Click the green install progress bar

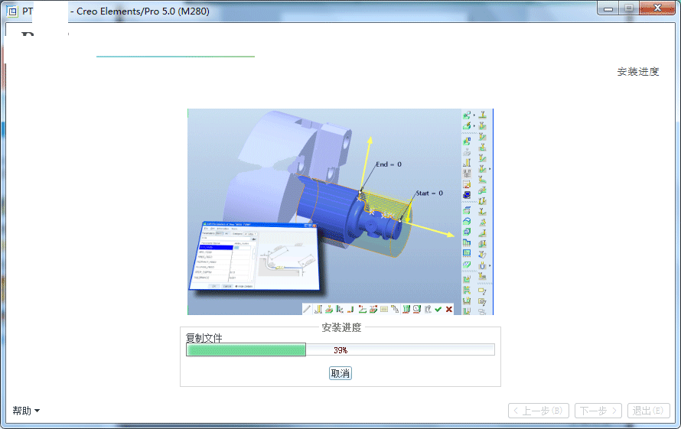pyautogui.click(x=340, y=349)
